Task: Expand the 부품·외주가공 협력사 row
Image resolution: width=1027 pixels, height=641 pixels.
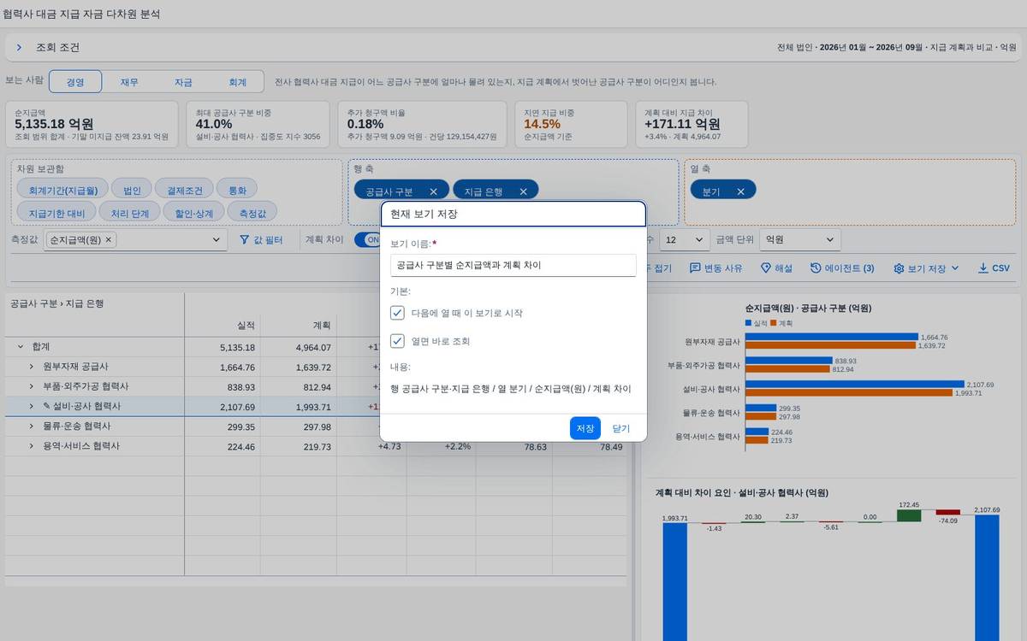Action: click(x=31, y=386)
